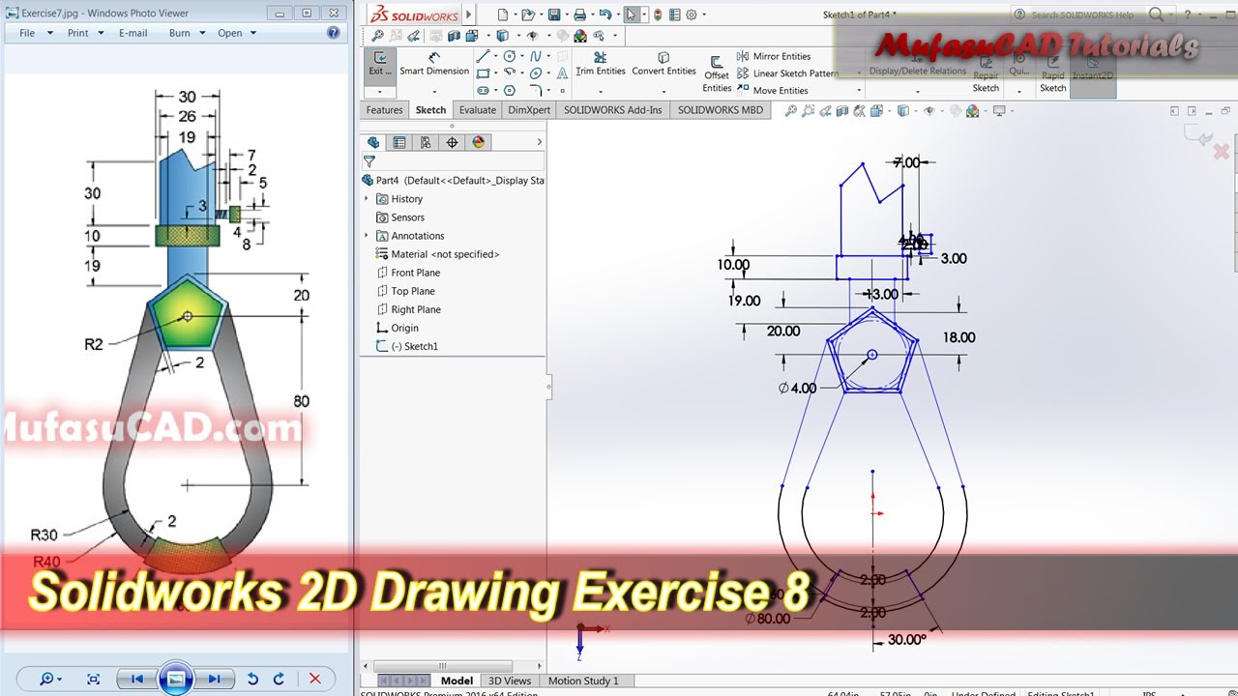Select the Line sketch tool
Viewport: 1238px width, 696px height.
(x=483, y=56)
